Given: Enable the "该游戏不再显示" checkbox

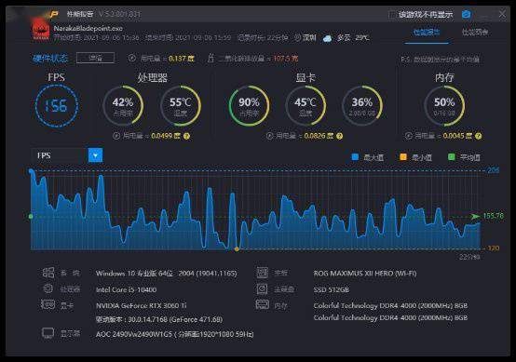Looking at the screenshot, I should pyautogui.click(x=391, y=15).
